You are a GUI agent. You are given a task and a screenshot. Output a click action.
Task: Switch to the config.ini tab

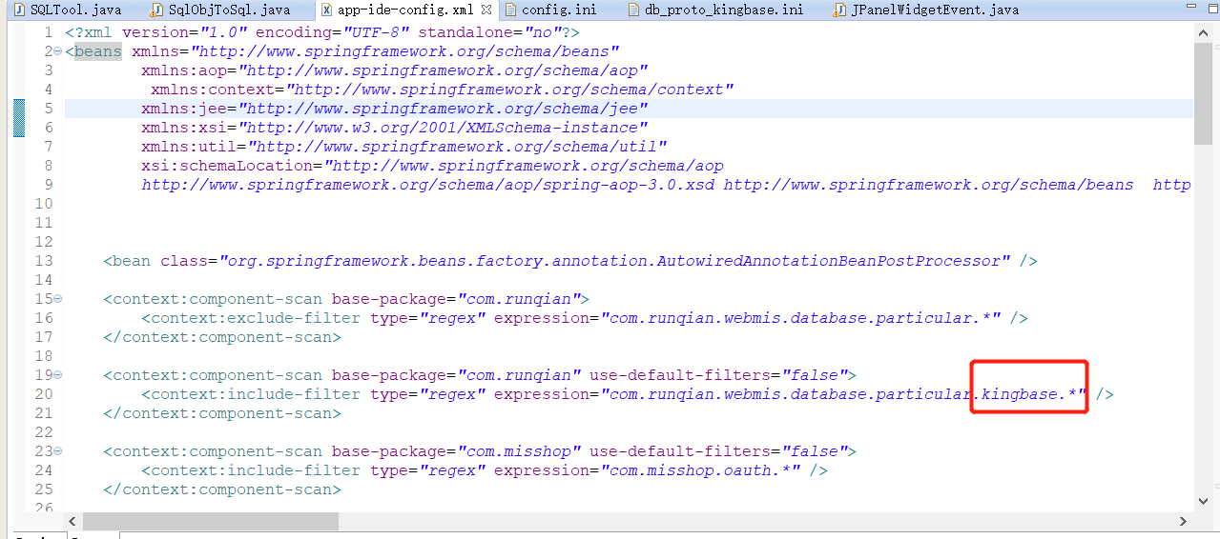[559, 10]
